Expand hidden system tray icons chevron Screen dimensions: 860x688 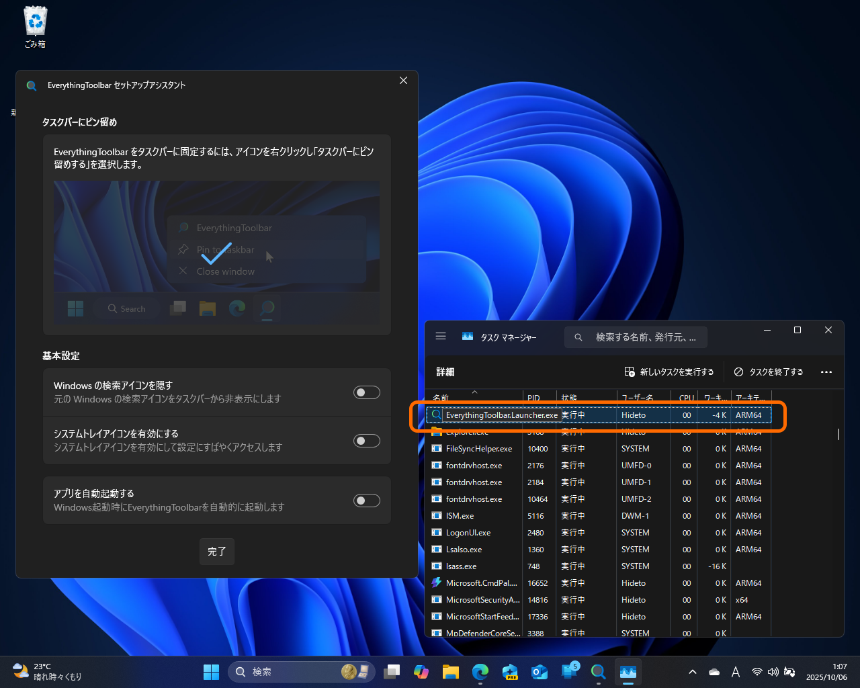tap(692, 672)
